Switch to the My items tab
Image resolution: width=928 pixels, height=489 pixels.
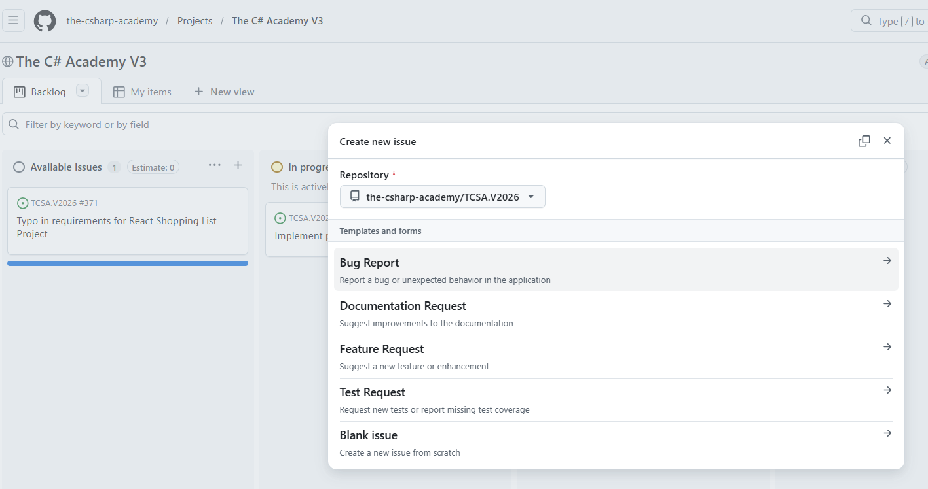(x=142, y=92)
